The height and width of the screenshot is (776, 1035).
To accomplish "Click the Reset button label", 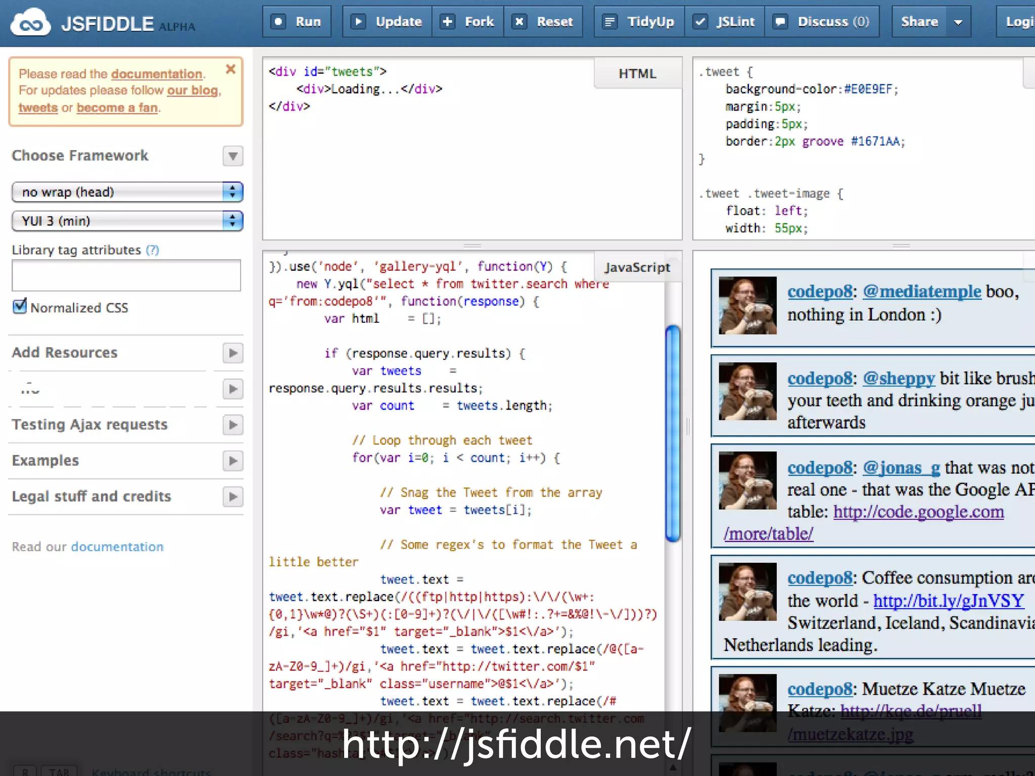I will (555, 22).
